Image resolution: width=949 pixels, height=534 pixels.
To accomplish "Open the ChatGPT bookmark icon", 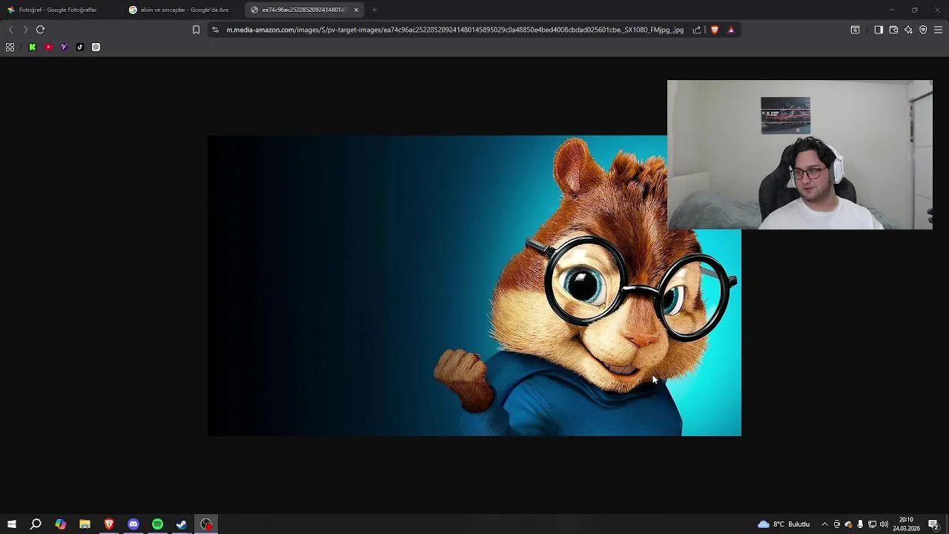I will pyautogui.click(x=96, y=47).
